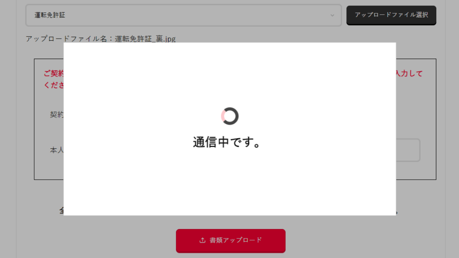Open the 運転免許証 document type dropdown

pyautogui.click(x=183, y=16)
